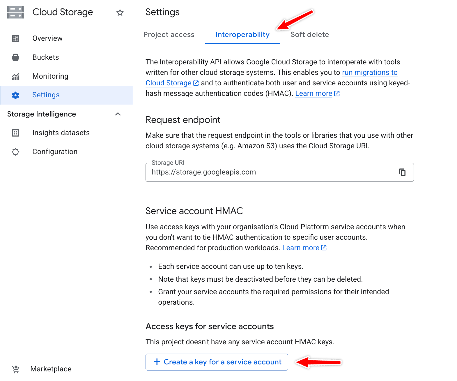Open the run migrations to Cloud Storage link

coord(370,73)
